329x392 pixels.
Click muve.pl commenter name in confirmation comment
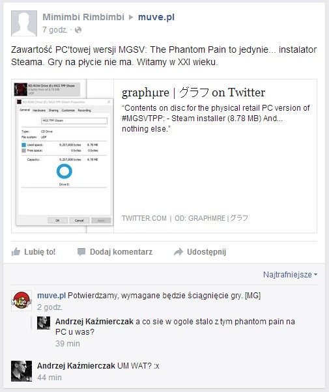(51, 296)
